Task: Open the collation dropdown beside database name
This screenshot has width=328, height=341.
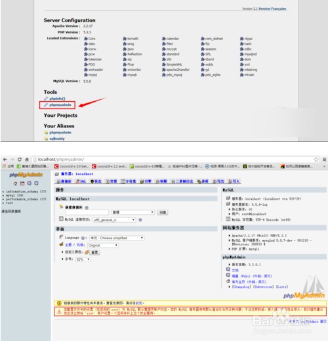Action: pos(133,212)
